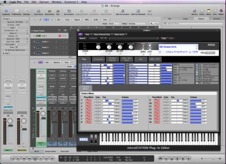Toggle Automation view in the toolbar
Image resolution: width=226 pixels, height=164 pixels.
[49, 11]
